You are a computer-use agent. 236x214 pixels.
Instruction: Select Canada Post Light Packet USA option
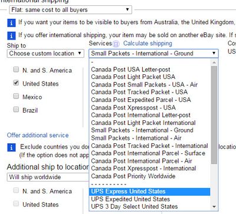tap(150, 77)
